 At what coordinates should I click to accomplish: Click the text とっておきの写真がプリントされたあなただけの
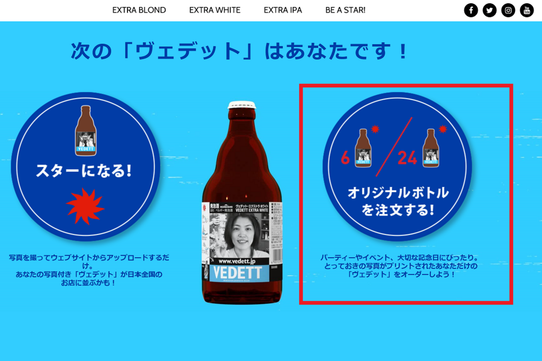point(401,266)
